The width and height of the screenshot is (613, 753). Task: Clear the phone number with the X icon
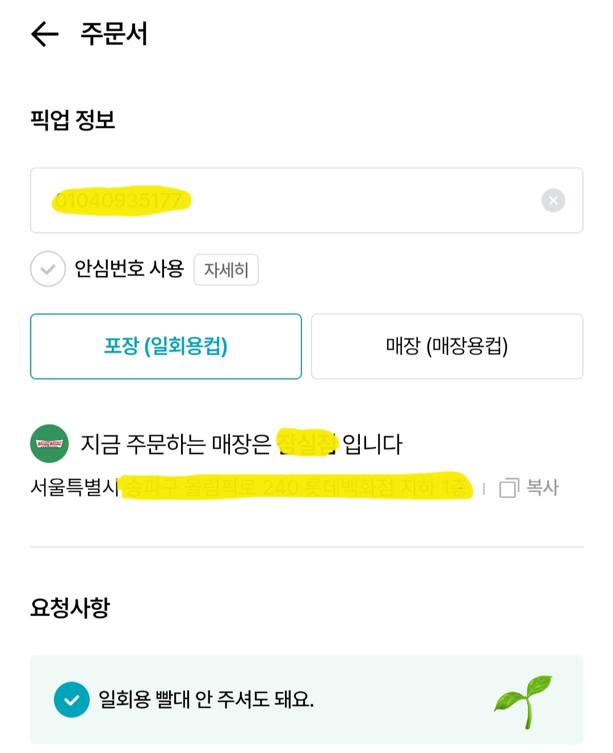click(553, 201)
